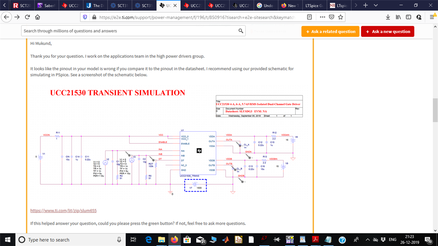
Task: Open Firefox taskbar icon
Action: click(x=174, y=240)
